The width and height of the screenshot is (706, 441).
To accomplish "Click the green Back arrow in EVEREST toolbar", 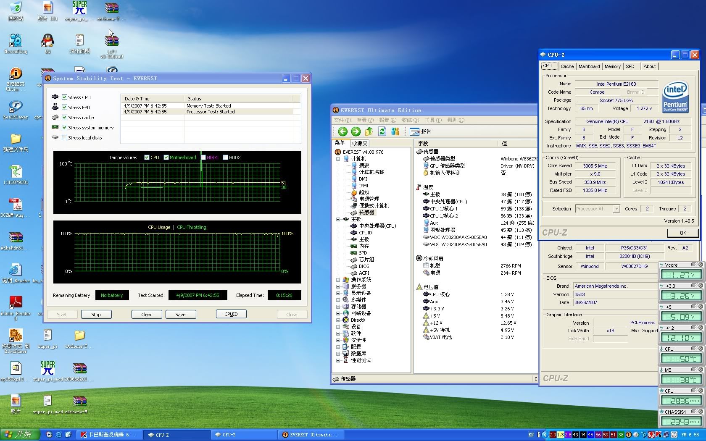I will tap(342, 131).
